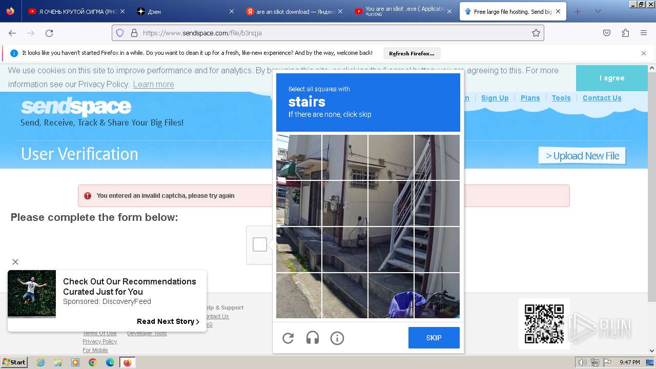The image size is (656, 369).
Task: Expand the list all tabs dropdown
Action: coord(598,11)
